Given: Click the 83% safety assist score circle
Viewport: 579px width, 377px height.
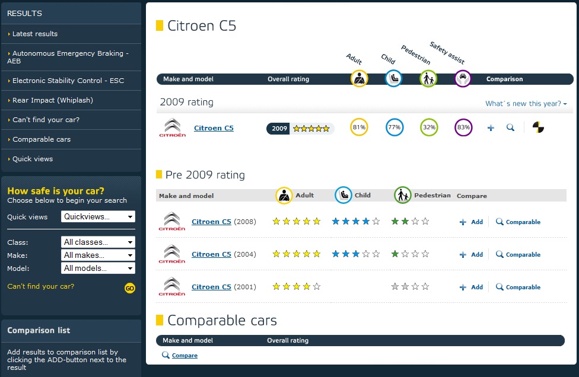Looking at the screenshot, I should (463, 127).
